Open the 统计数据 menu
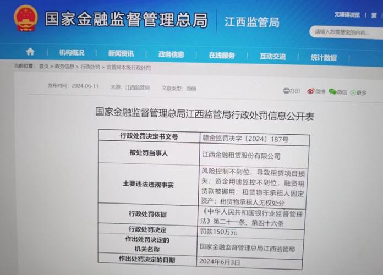383x275 pixels. point(324,58)
